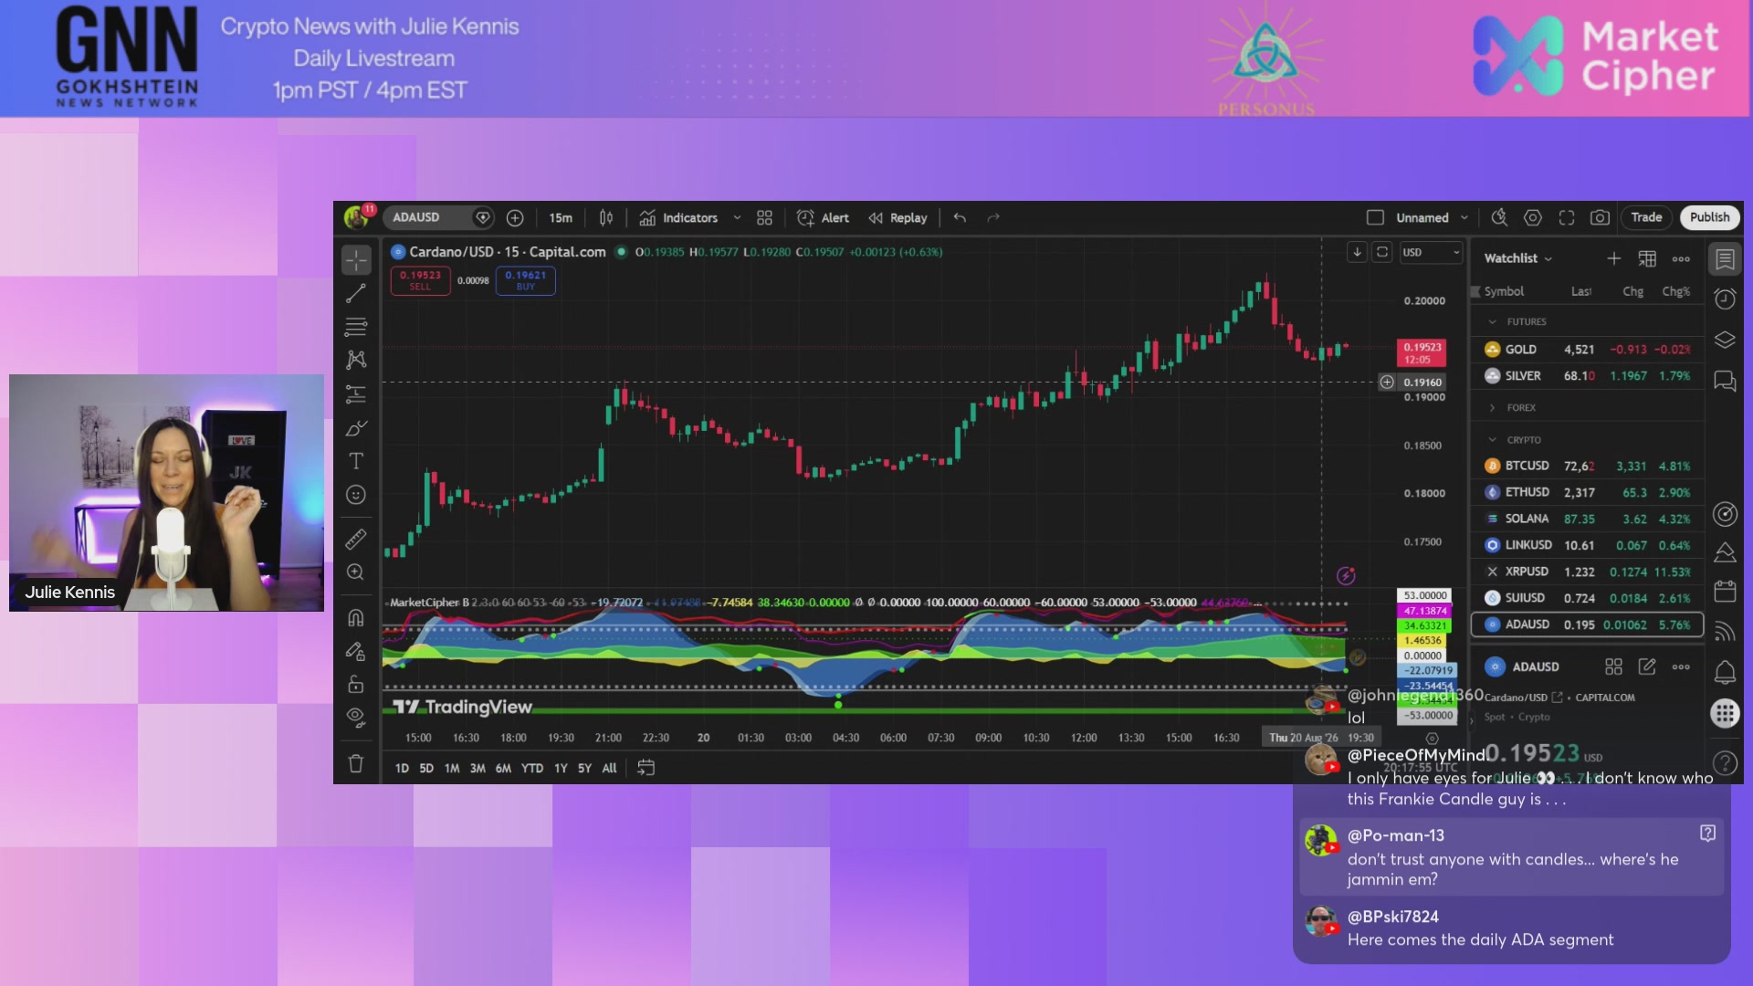
Task: Start bar Replay mode
Action: coord(897,217)
